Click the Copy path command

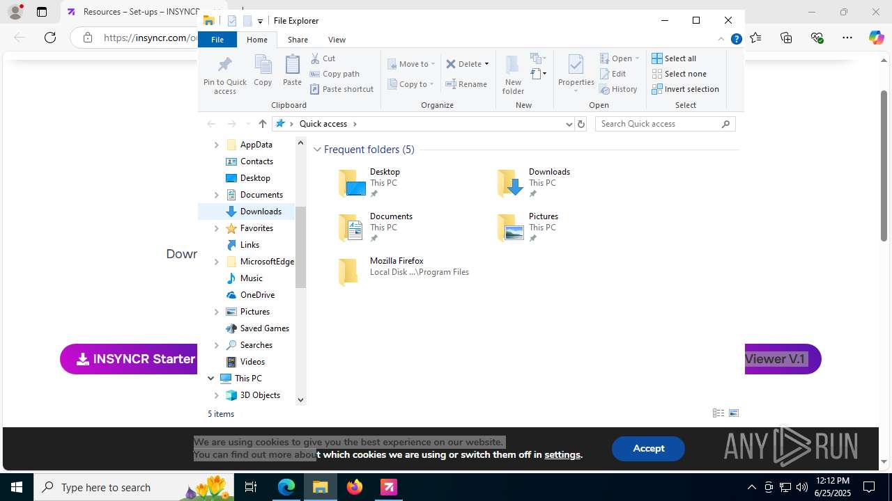pyautogui.click(x=334, y=74)
